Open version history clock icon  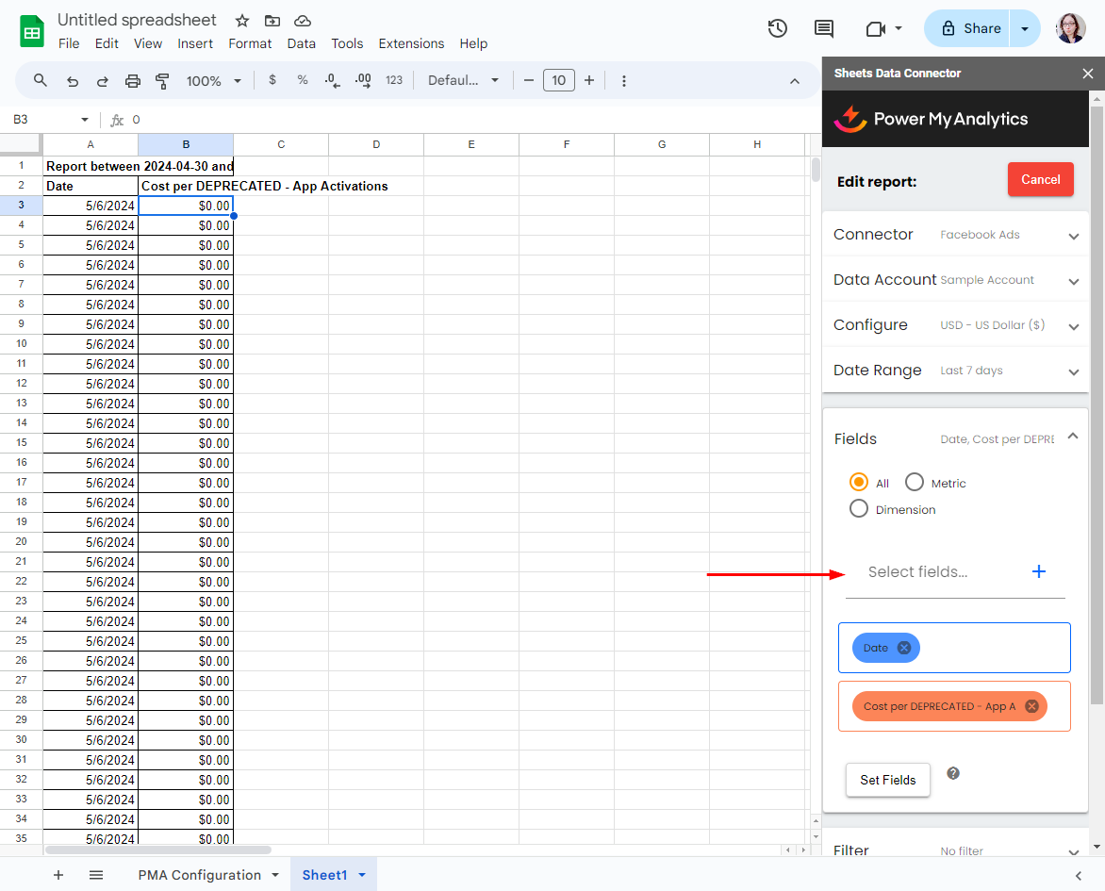click(777, 28)
